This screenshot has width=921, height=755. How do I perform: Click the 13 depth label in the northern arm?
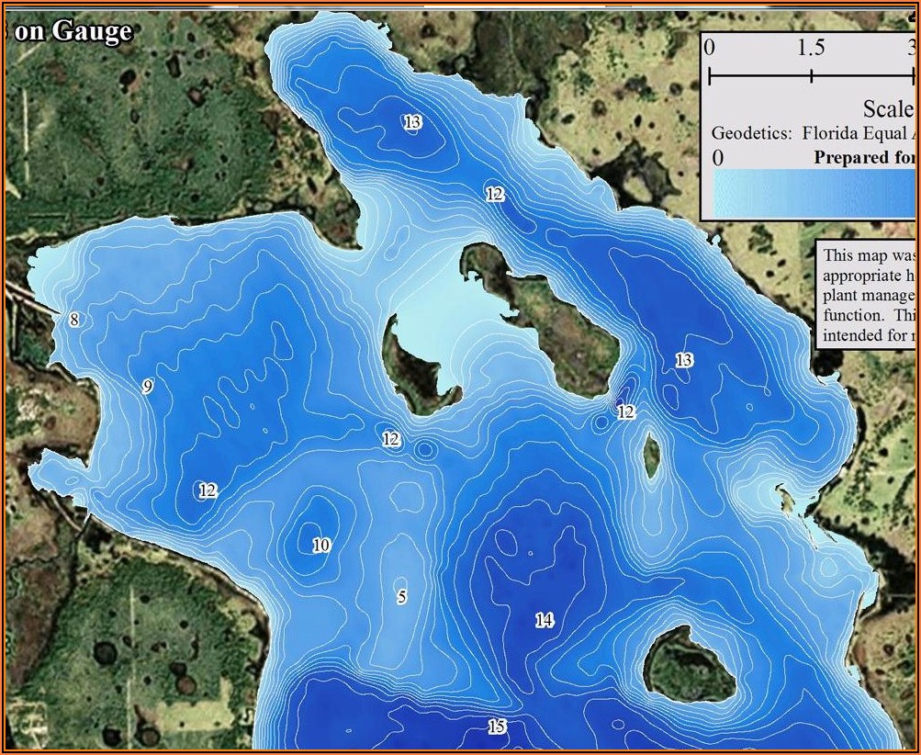coord(413,121)
